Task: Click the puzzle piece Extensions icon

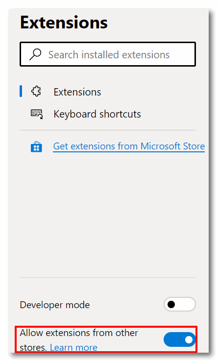Action: pos(36,92)
